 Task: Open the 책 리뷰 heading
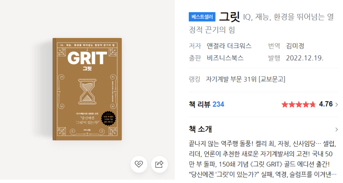pos(199,104)
